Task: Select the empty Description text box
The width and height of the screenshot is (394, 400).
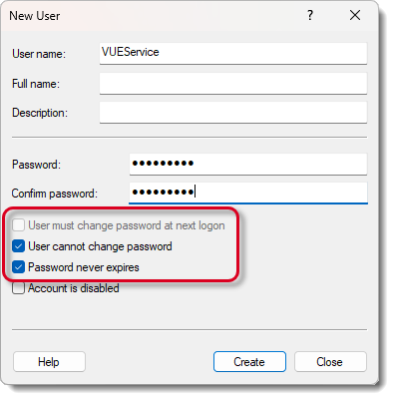Action: coord(233,113)
